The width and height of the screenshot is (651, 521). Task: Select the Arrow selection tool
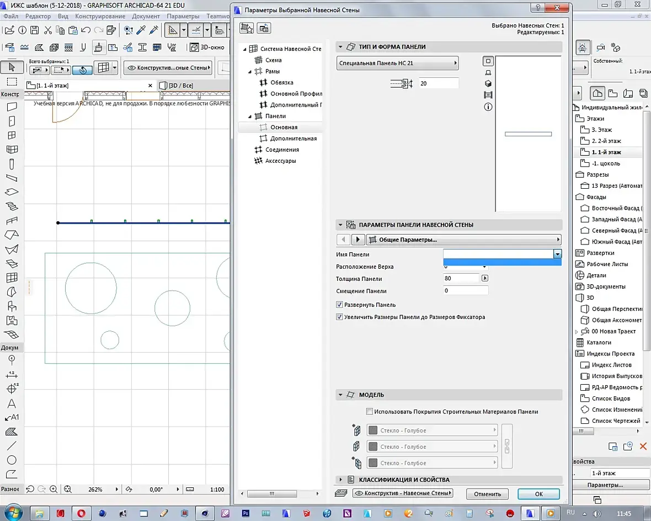[x=12, y=67]
